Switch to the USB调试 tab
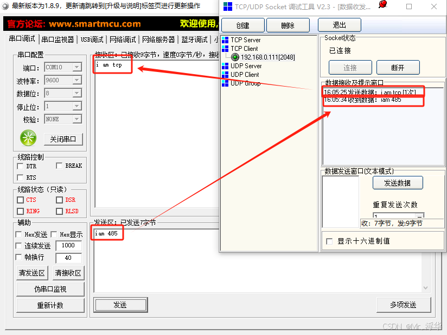 (x=92, y=40)
